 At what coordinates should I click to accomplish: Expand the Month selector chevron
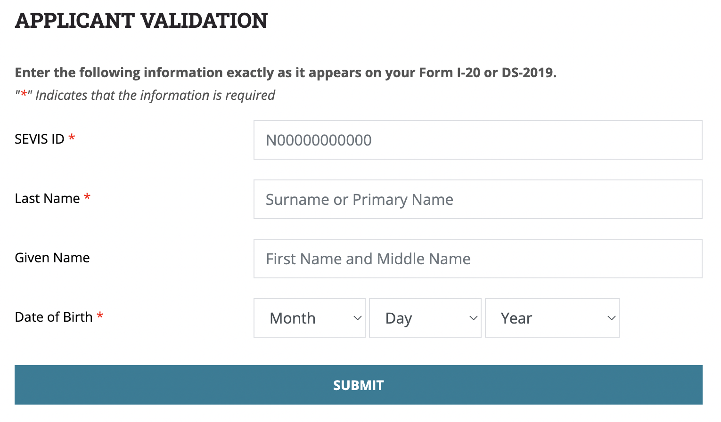coord(357,318)
